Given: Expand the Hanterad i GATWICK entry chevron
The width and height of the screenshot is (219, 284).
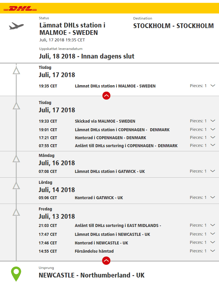Looking at the screenshot, I should pyautogui.click(x=213, y=197).
